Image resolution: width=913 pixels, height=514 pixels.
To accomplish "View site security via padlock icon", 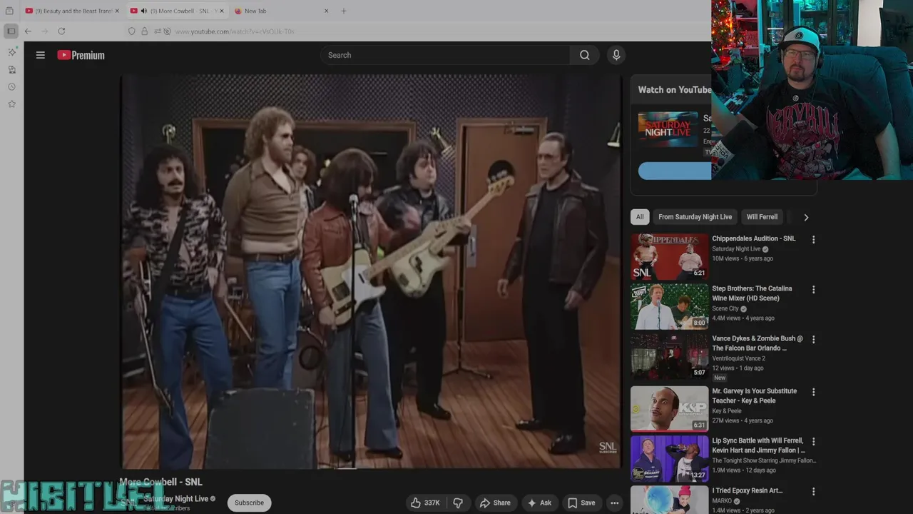I will pos(144,31).
